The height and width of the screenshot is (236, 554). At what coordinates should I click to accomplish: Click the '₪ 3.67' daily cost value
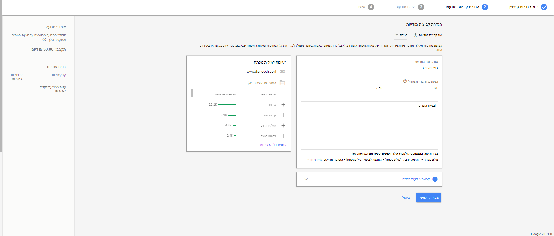click(x=17, y=79)
